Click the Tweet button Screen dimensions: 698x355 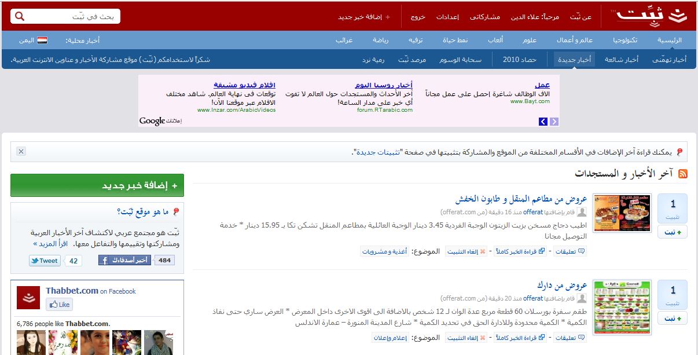pos(45,261)
